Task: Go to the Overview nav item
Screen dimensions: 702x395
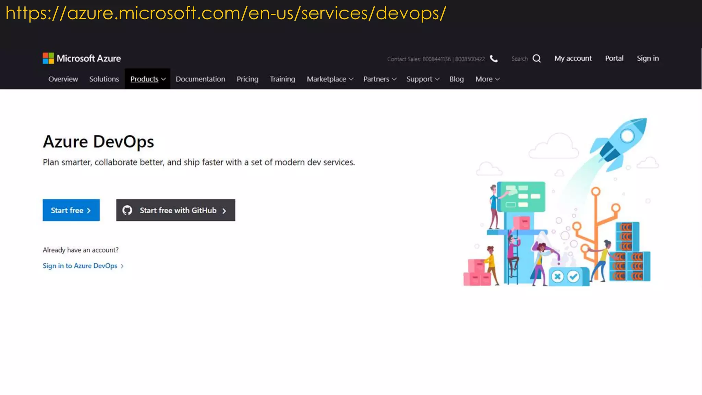Action: click(63, 79)
